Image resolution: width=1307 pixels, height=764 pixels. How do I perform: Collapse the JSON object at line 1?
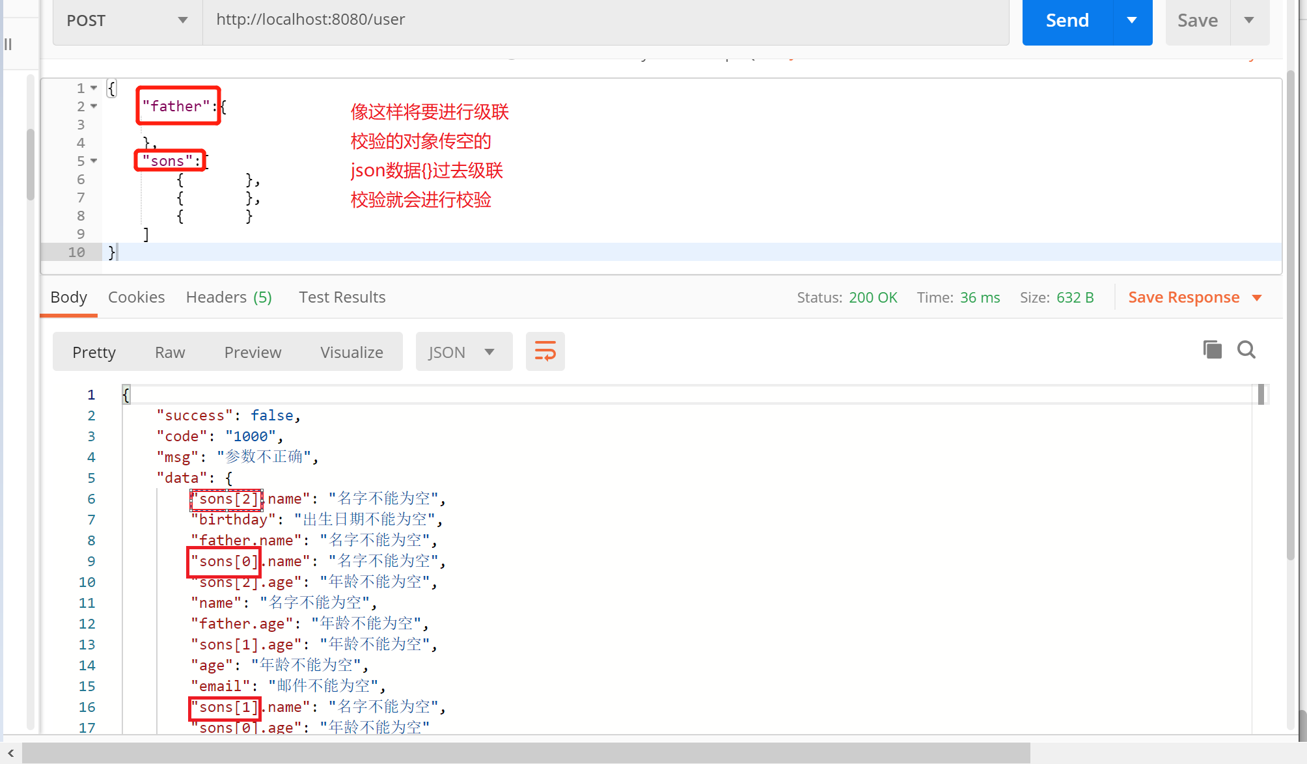click(x=94, y=88)
